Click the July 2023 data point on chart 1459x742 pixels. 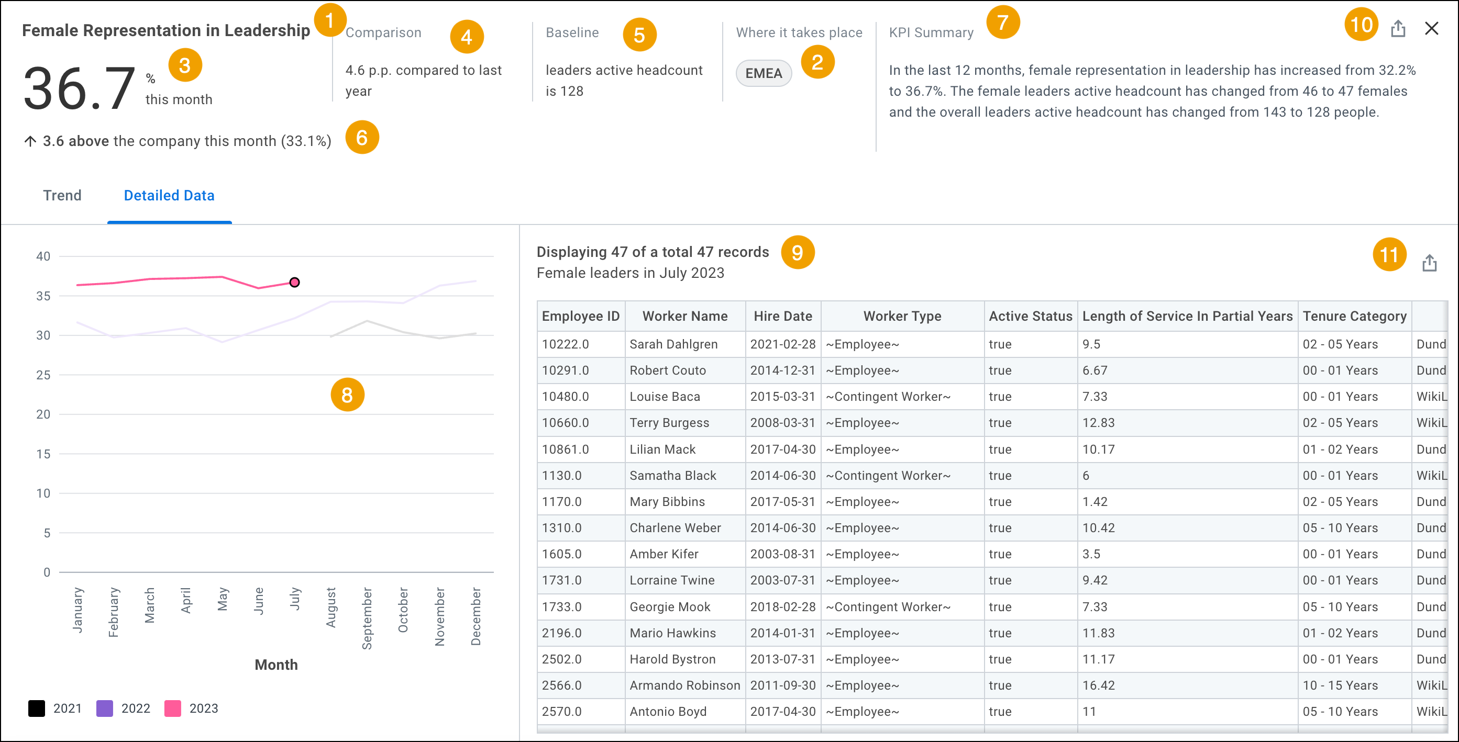tap(294, 282)
